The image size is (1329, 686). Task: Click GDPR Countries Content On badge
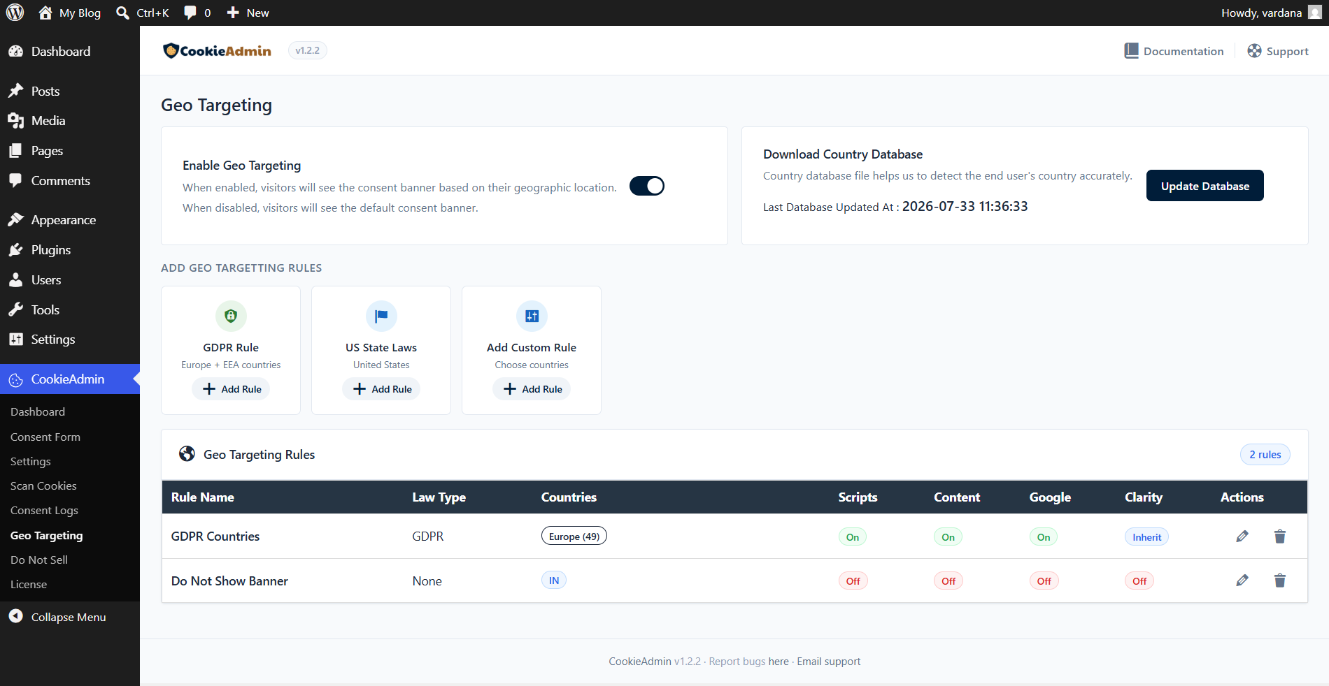coord(948,537)
